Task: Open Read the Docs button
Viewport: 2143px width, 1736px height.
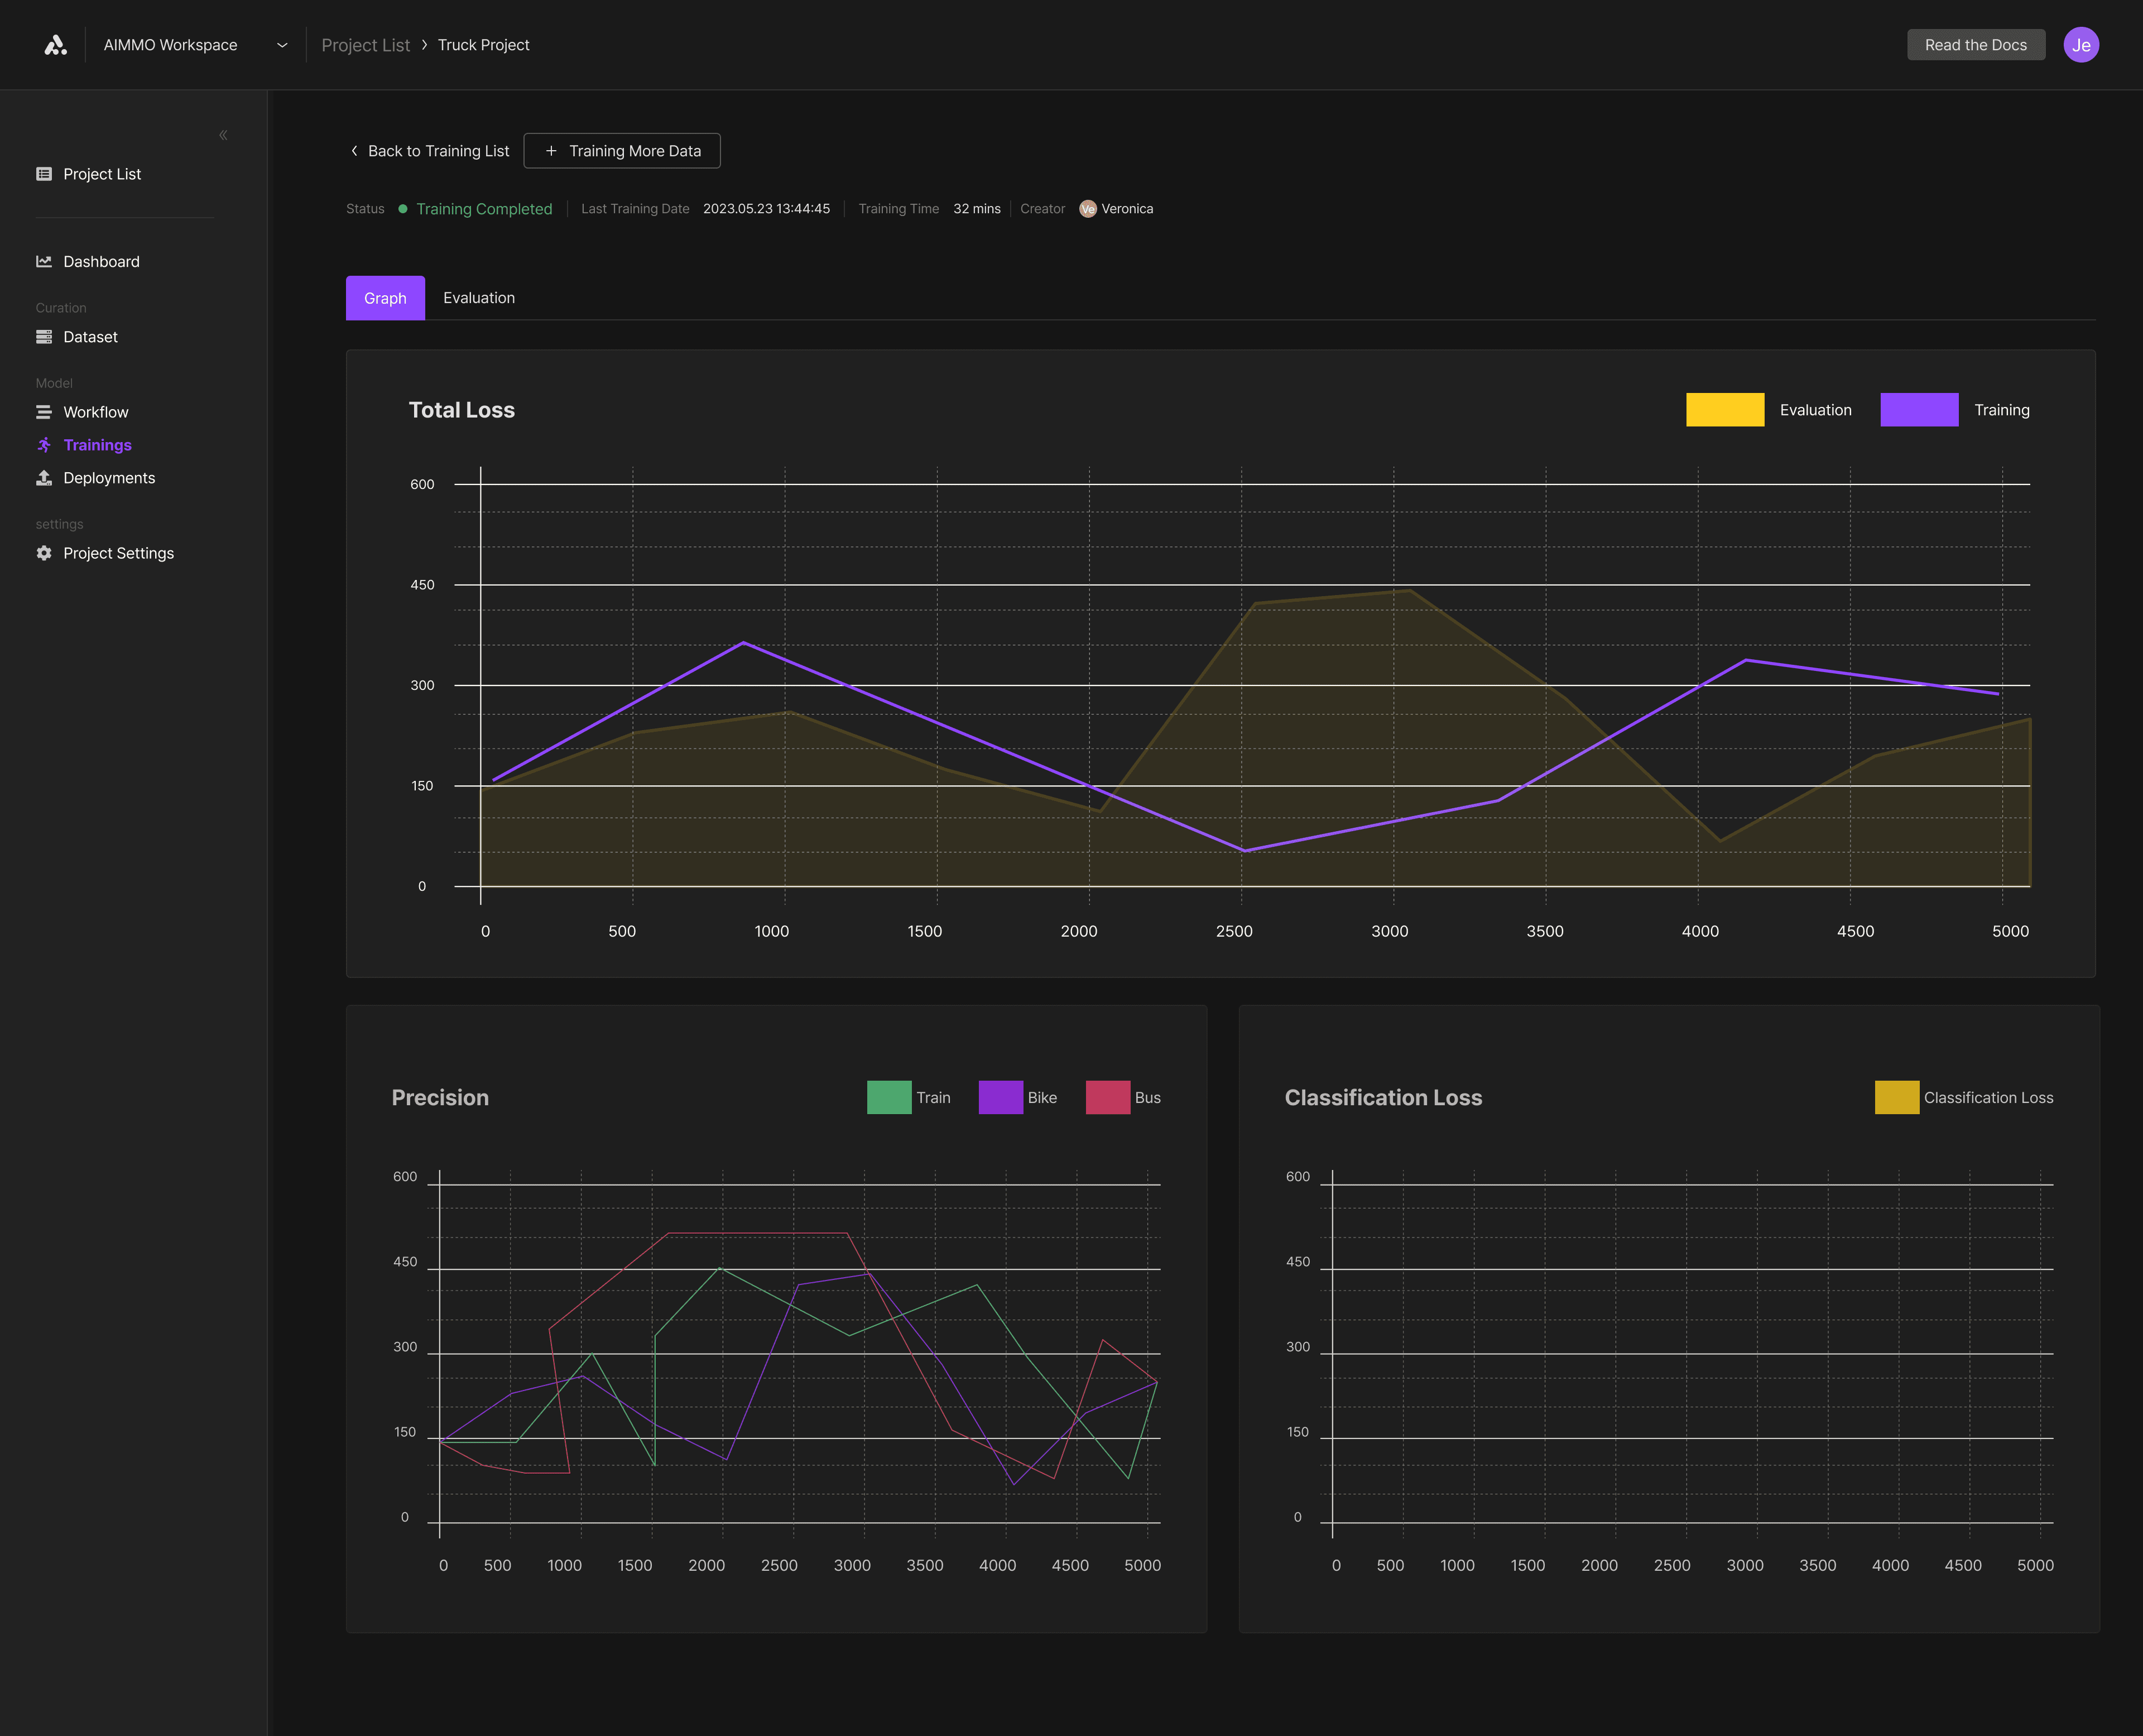Action: (x=1975, y=45)
